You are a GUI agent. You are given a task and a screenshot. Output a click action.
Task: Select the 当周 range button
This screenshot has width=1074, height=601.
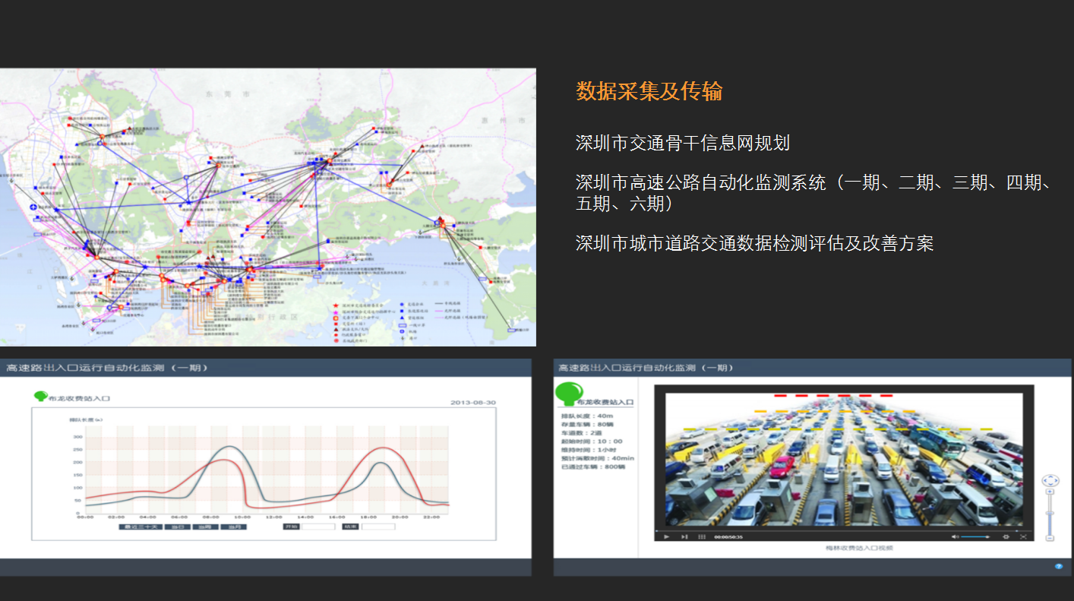pos(205,527)
